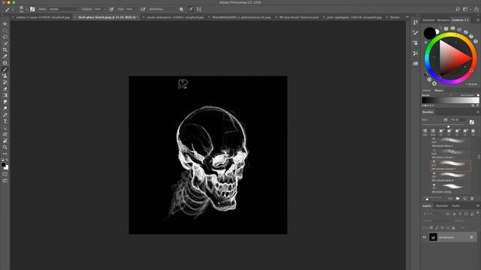Select the Brush tool in left toolbar
The width and height of the screenshot is (481, 270).
pyautogui.click(x=5, y=70)
